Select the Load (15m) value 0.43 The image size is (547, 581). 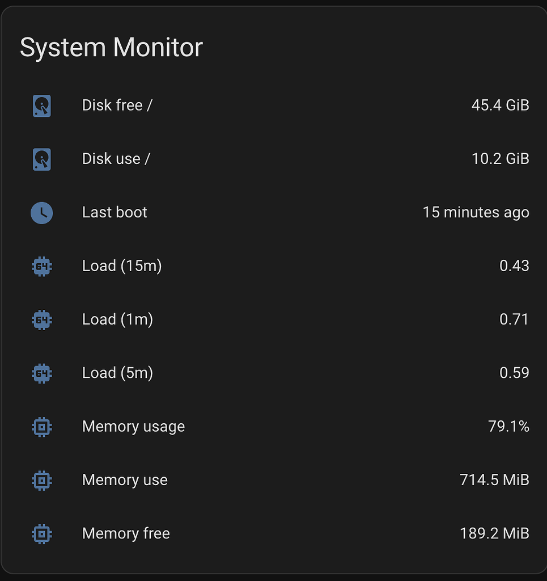[x=515, y=266]
